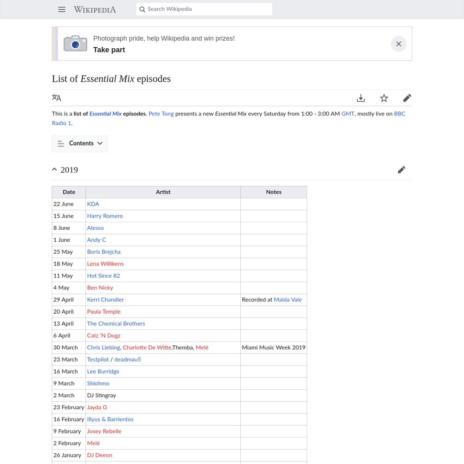Open the Catz 'N Dogz link
This screenshot has height=464, width=464.
103,335
